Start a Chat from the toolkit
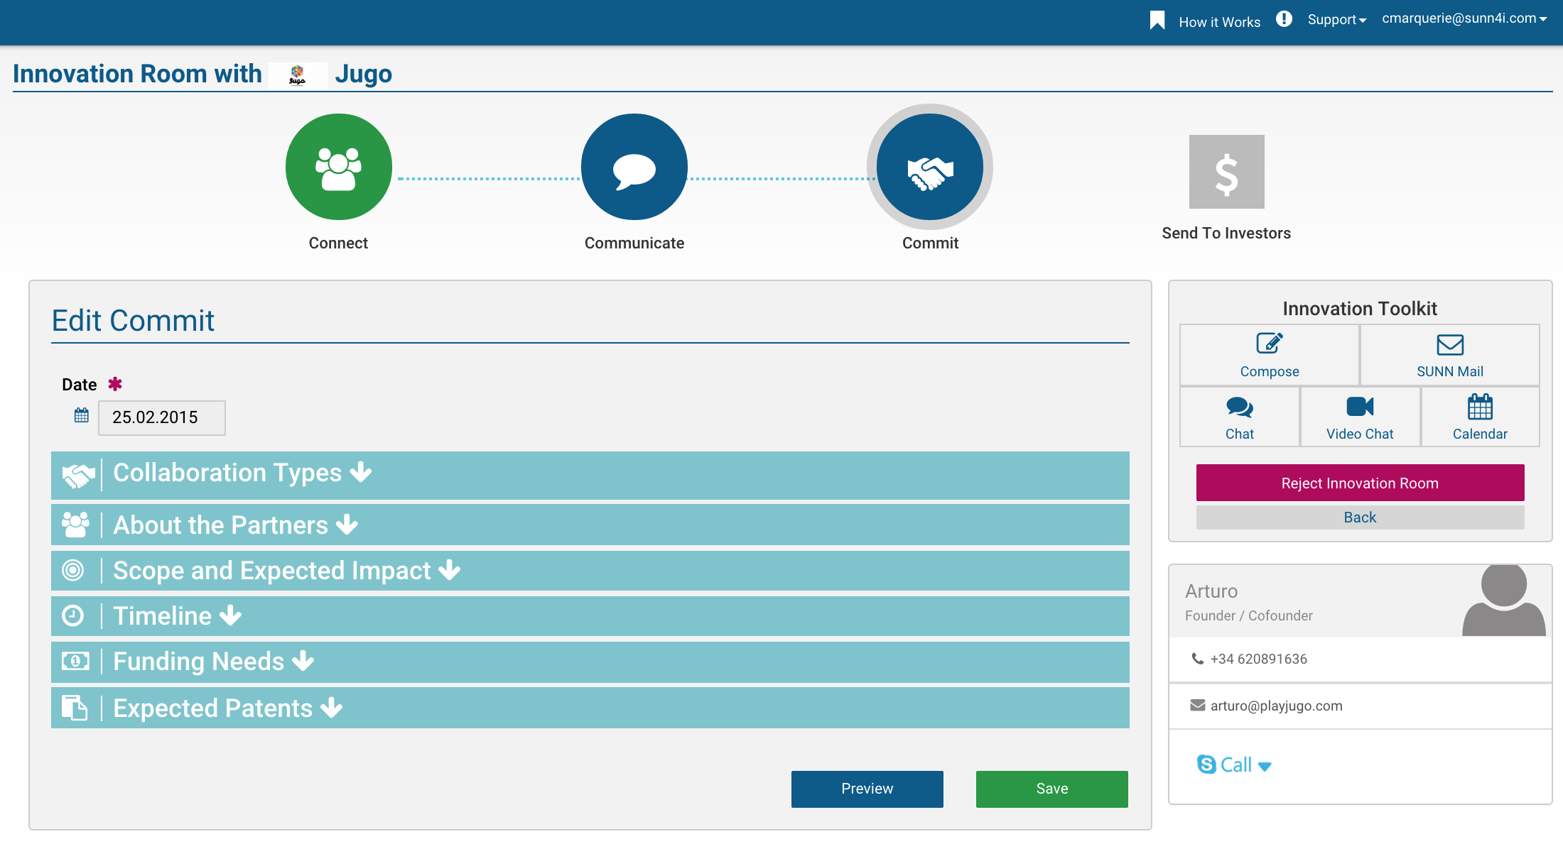This screenshot has width=1563, height=866. 1240,417
